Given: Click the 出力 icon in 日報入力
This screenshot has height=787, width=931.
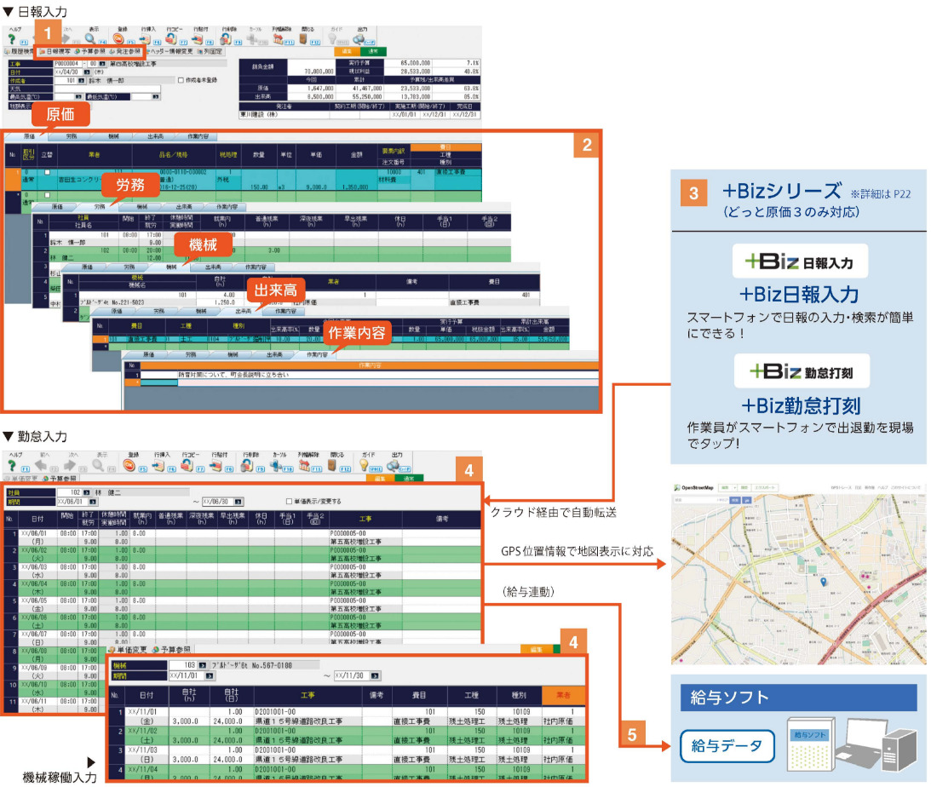Looking at the screenshot, I should [359, 39].
